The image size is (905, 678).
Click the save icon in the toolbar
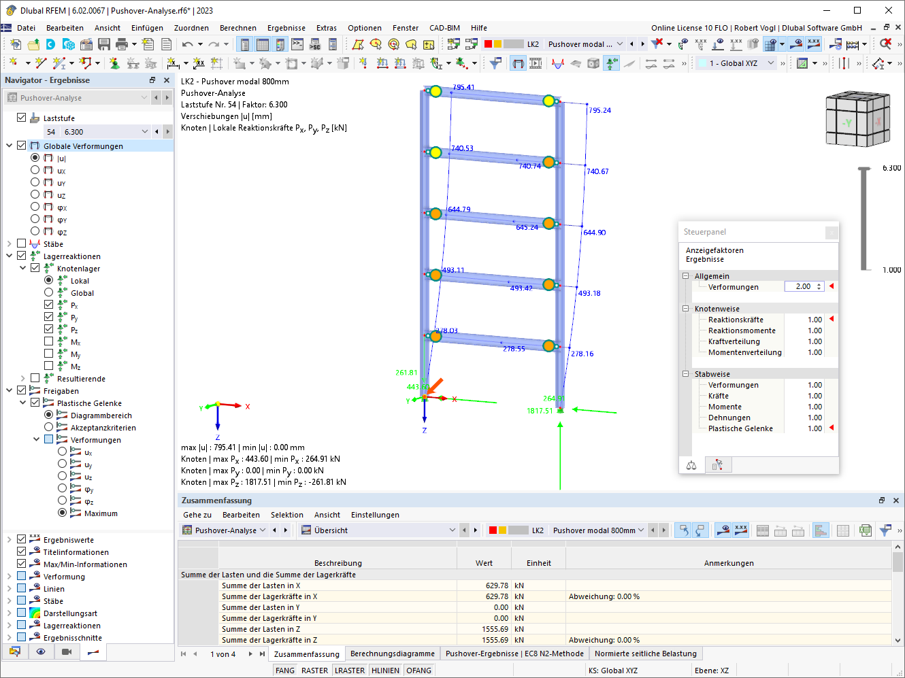[x=104, y=44]
